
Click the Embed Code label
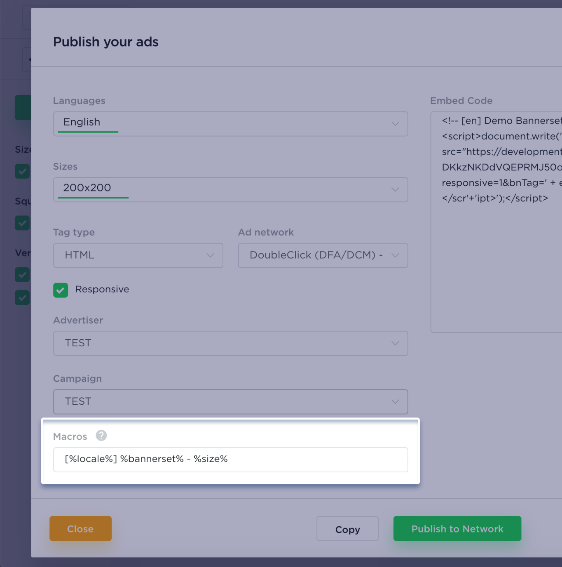tap(461, 101)
